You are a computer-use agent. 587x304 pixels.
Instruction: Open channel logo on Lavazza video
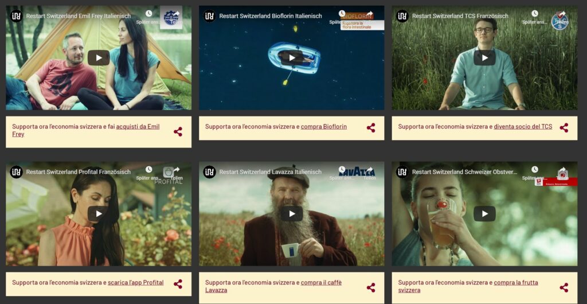[209, 172]
